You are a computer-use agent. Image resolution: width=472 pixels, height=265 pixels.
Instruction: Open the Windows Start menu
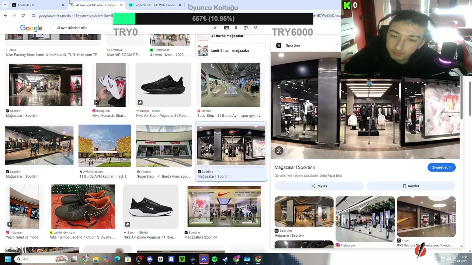pyautogui.click(x=7, y=259)
